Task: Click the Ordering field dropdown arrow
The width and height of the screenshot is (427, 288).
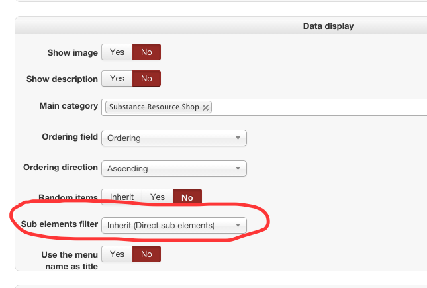Action: pos(238,138)
